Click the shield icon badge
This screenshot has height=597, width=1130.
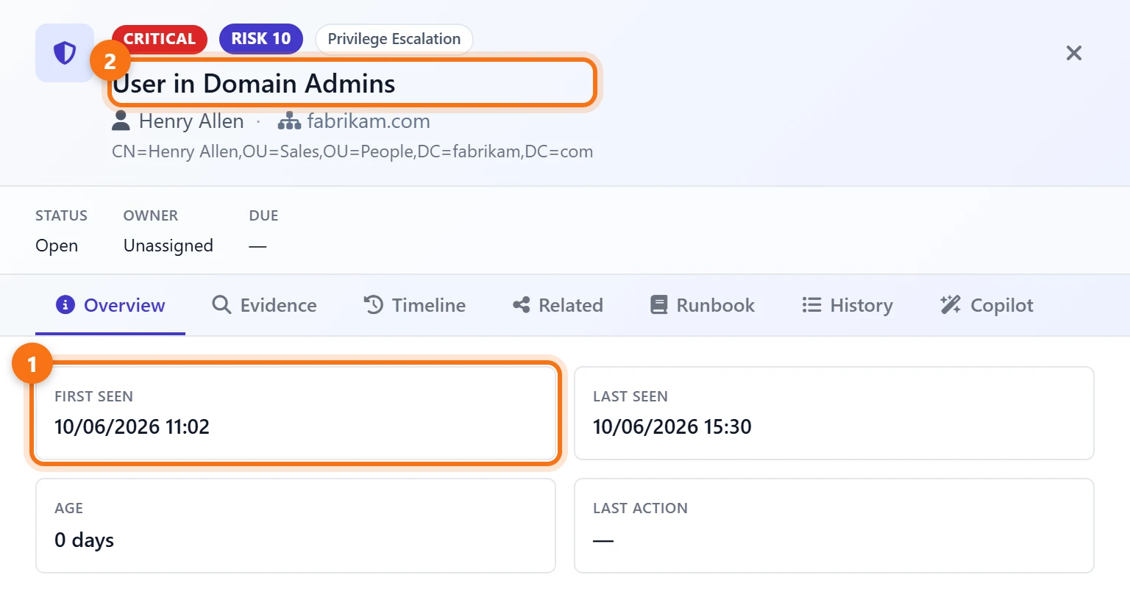coord(65,53)
